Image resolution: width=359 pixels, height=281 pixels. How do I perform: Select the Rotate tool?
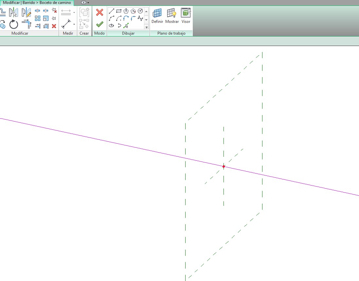click(13, 24)
